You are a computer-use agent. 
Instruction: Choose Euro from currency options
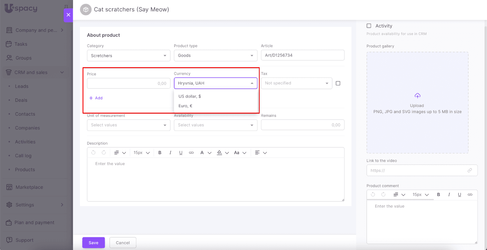pos(185,106)
